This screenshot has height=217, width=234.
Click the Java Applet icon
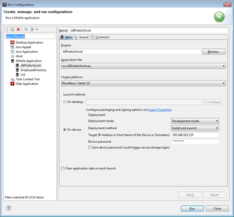13,47
